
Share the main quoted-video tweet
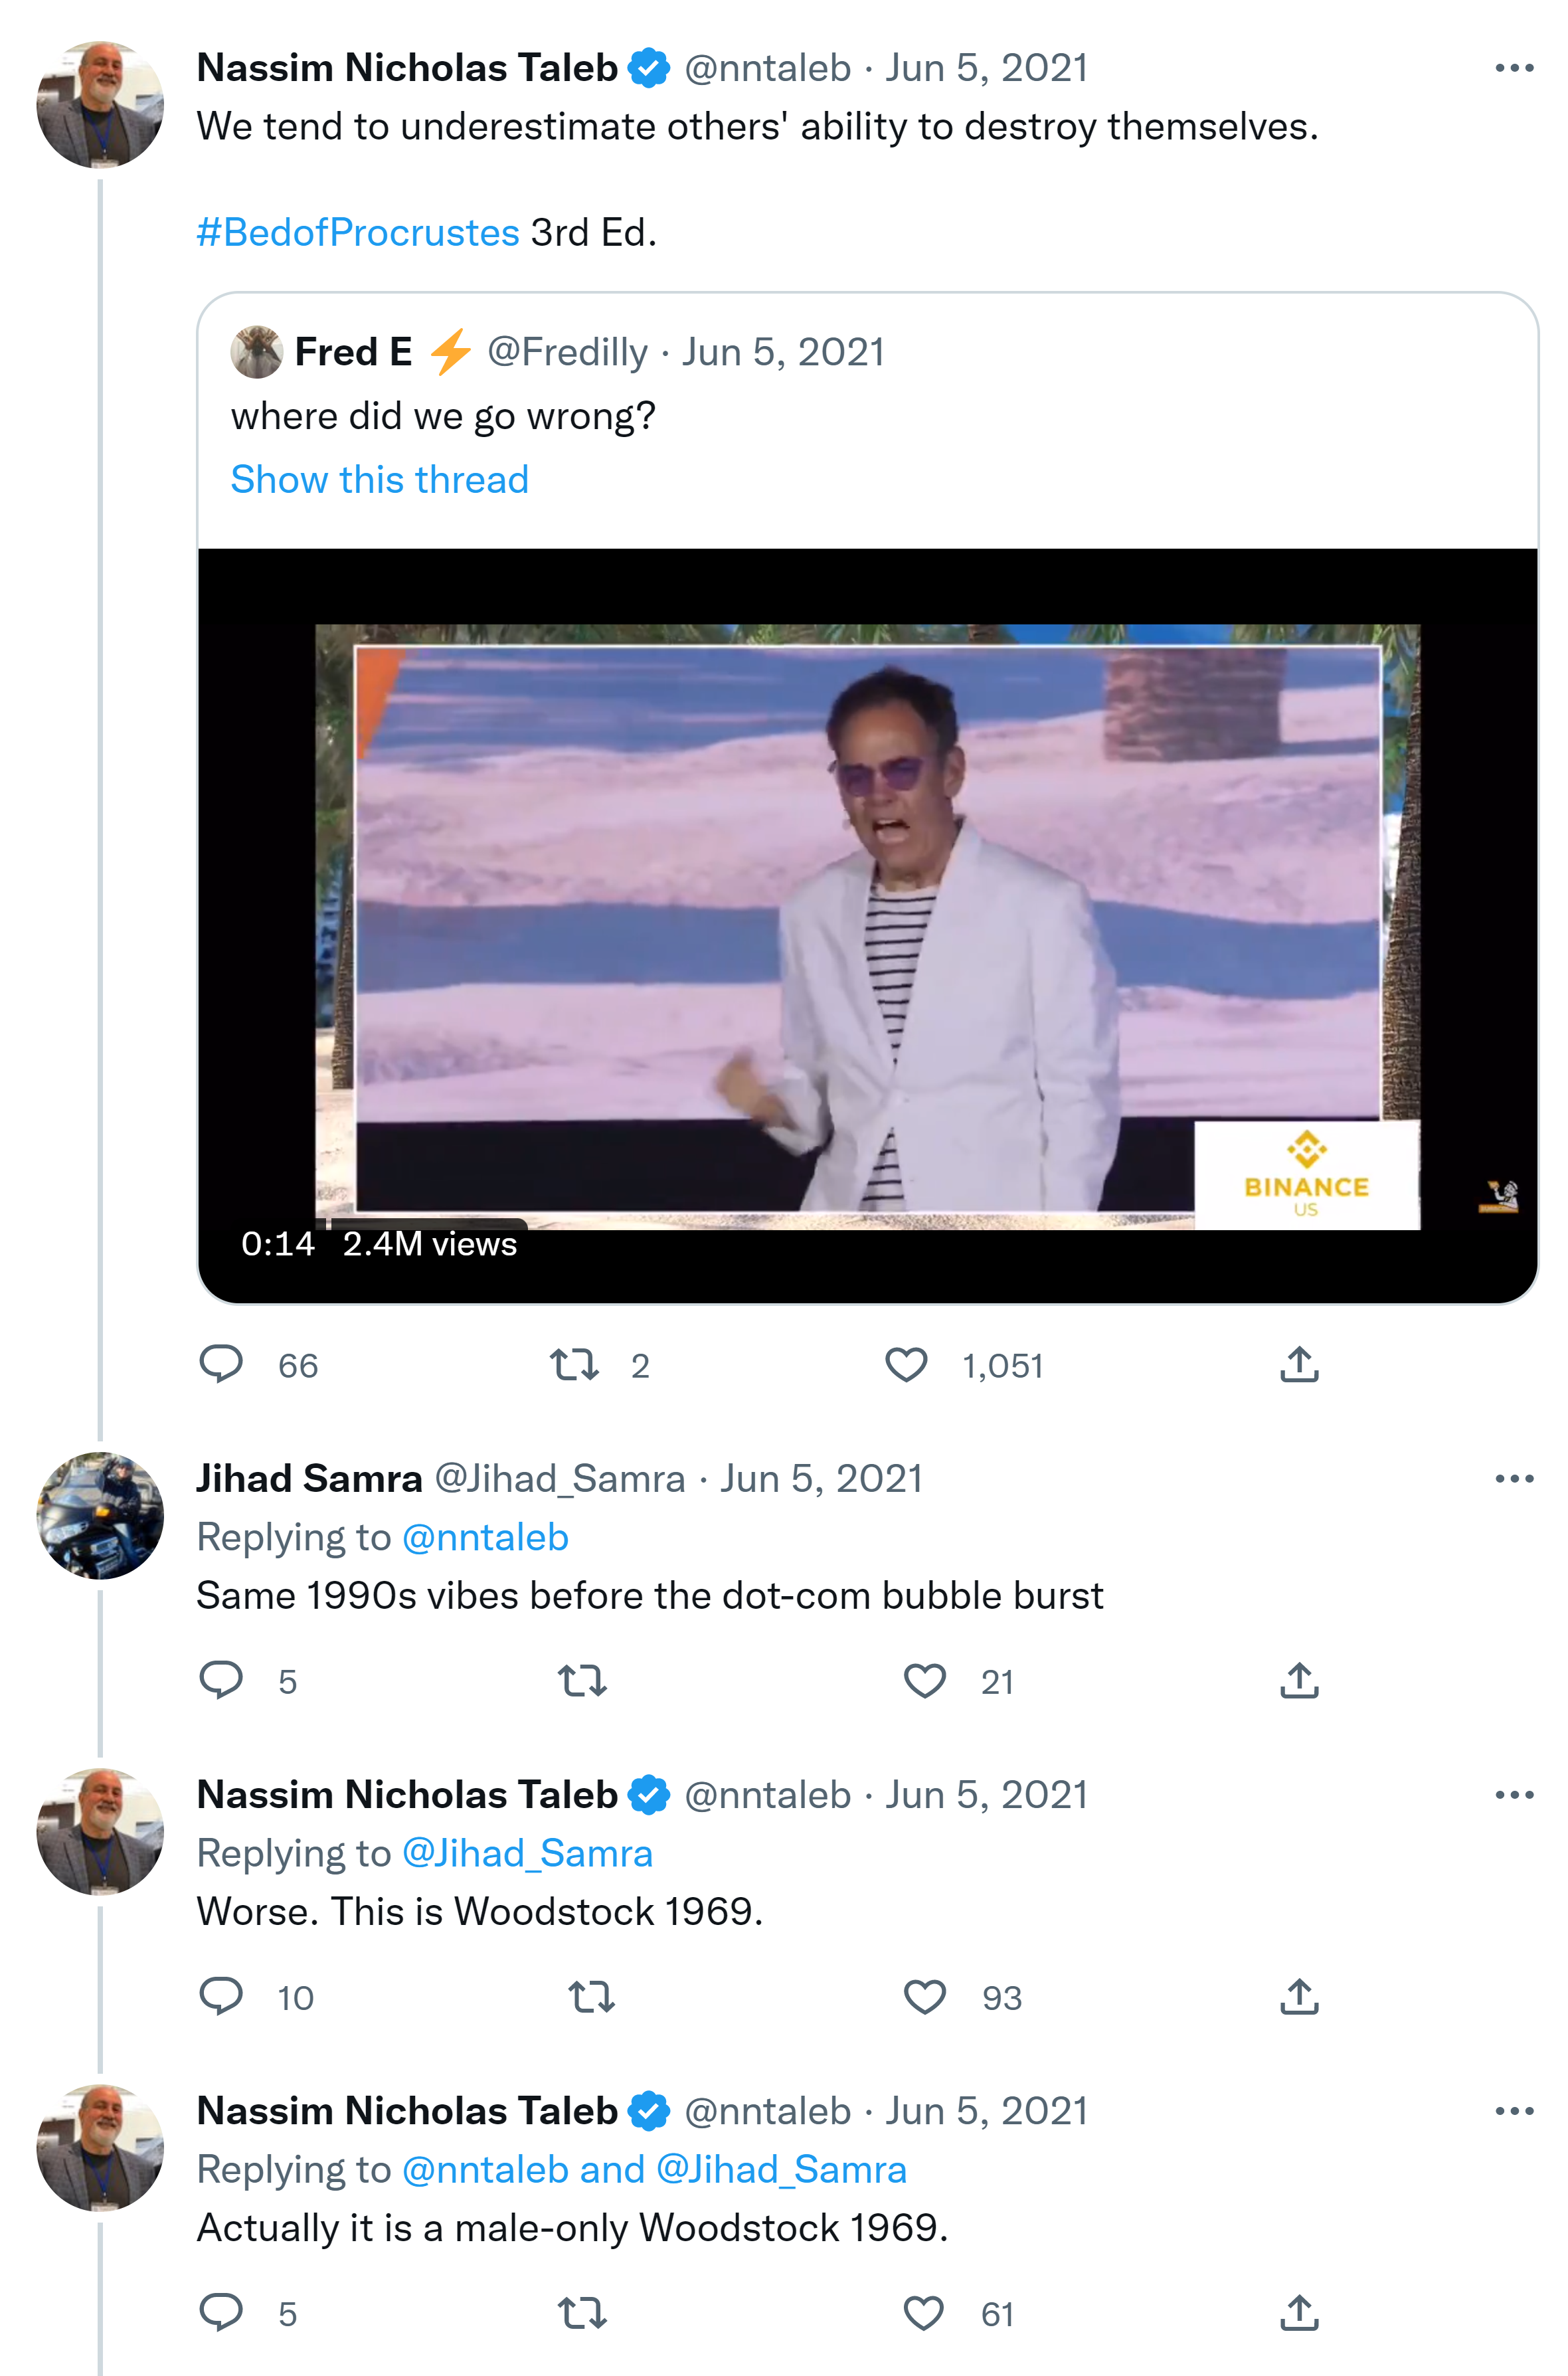[1299, 1364]
